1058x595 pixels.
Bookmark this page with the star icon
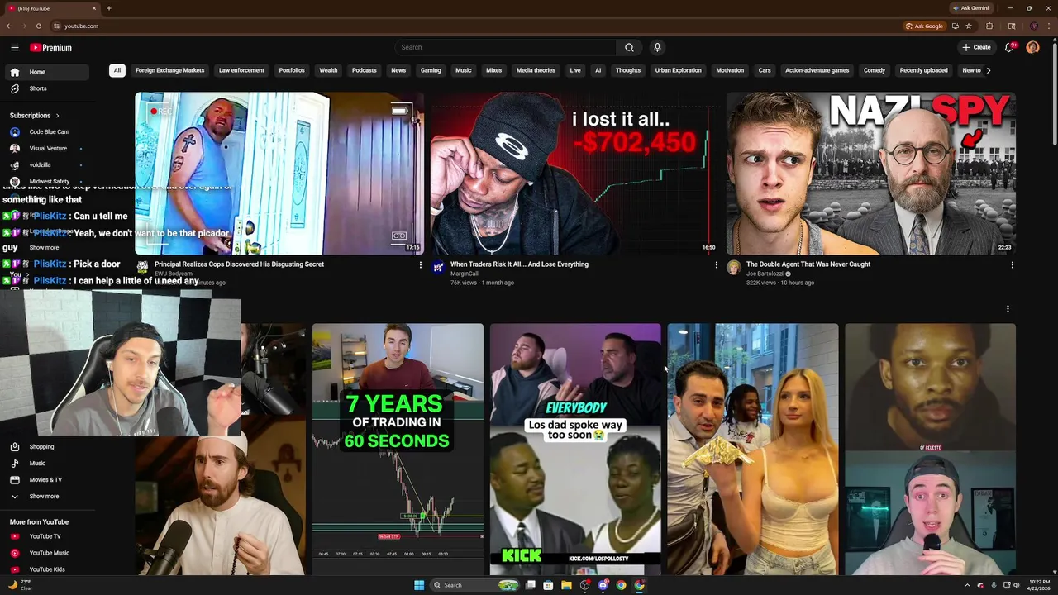[969, 26]
